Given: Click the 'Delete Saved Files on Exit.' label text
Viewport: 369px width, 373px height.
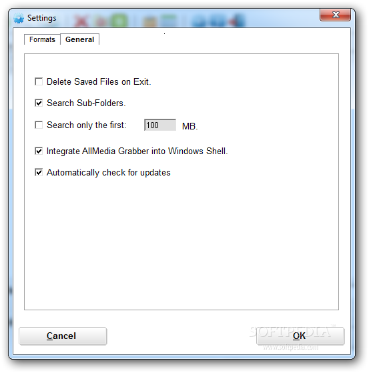Looking at the screenshot, I should [99, 82].
